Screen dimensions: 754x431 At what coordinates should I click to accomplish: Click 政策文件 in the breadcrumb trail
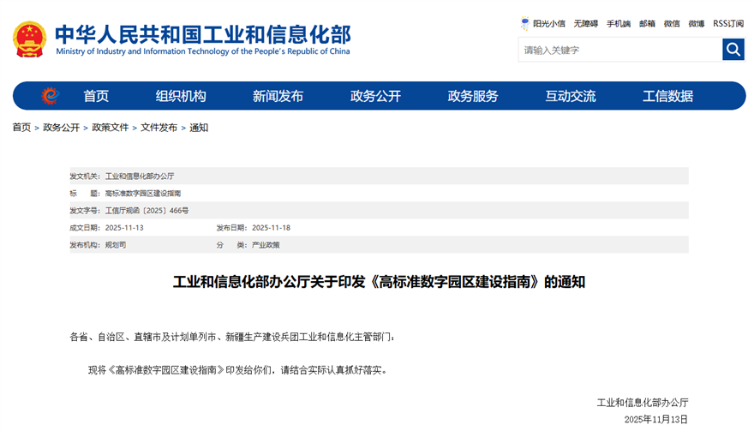111,128
